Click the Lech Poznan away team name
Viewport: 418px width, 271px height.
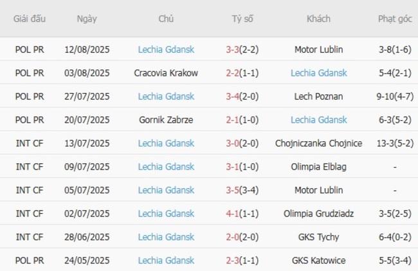318,96
